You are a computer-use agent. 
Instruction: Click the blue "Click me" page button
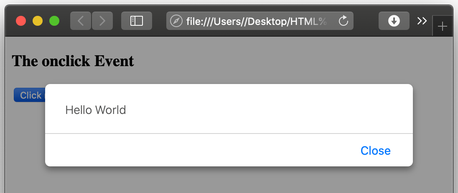pyautogui.click(x=30, y=95)
